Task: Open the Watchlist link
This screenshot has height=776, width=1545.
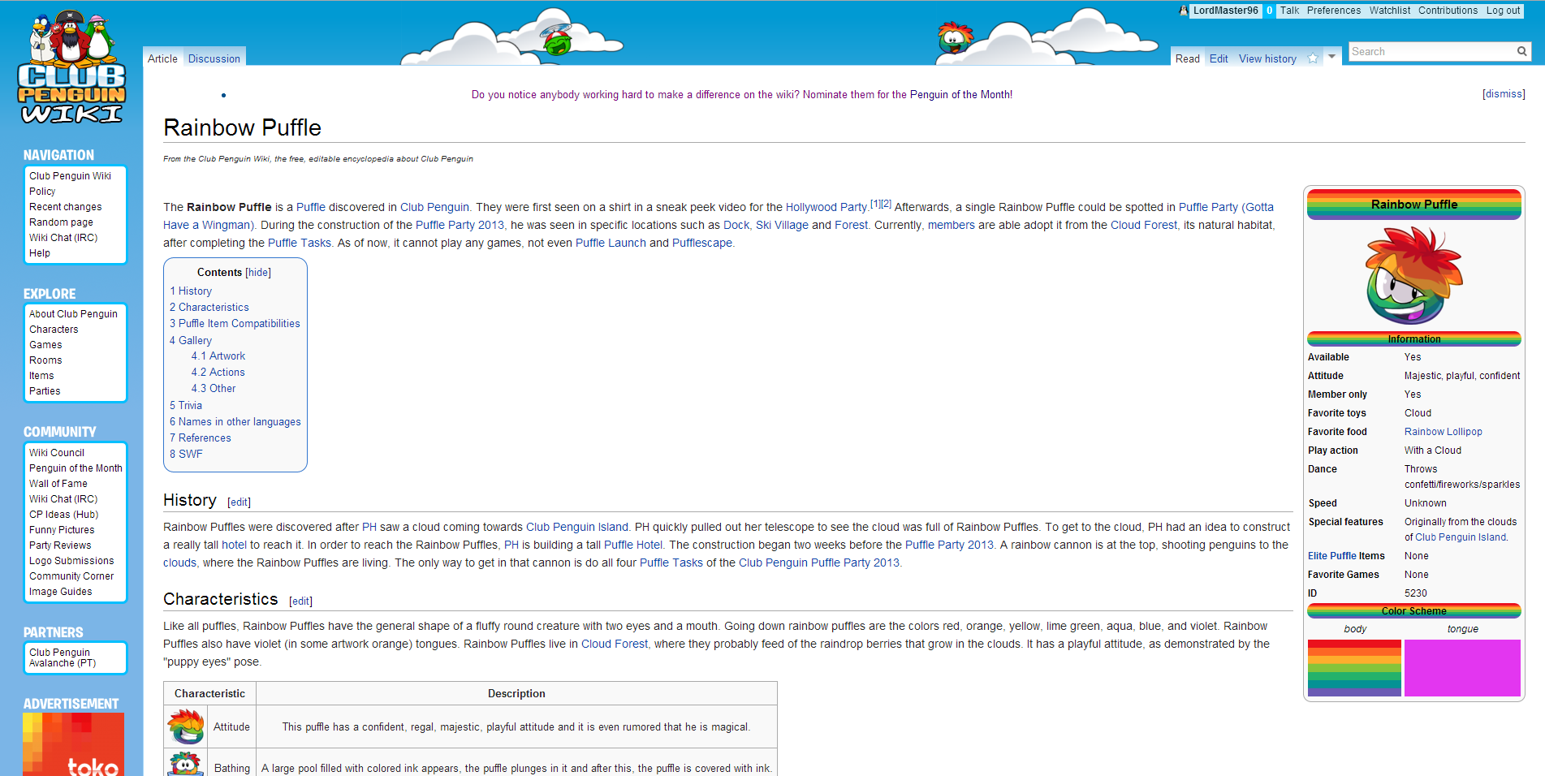Action: [1390, 11]
